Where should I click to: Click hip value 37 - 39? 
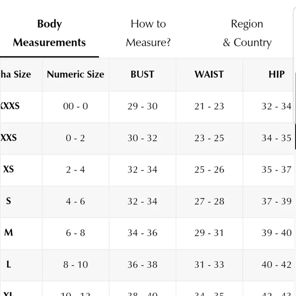click(277, 201)
